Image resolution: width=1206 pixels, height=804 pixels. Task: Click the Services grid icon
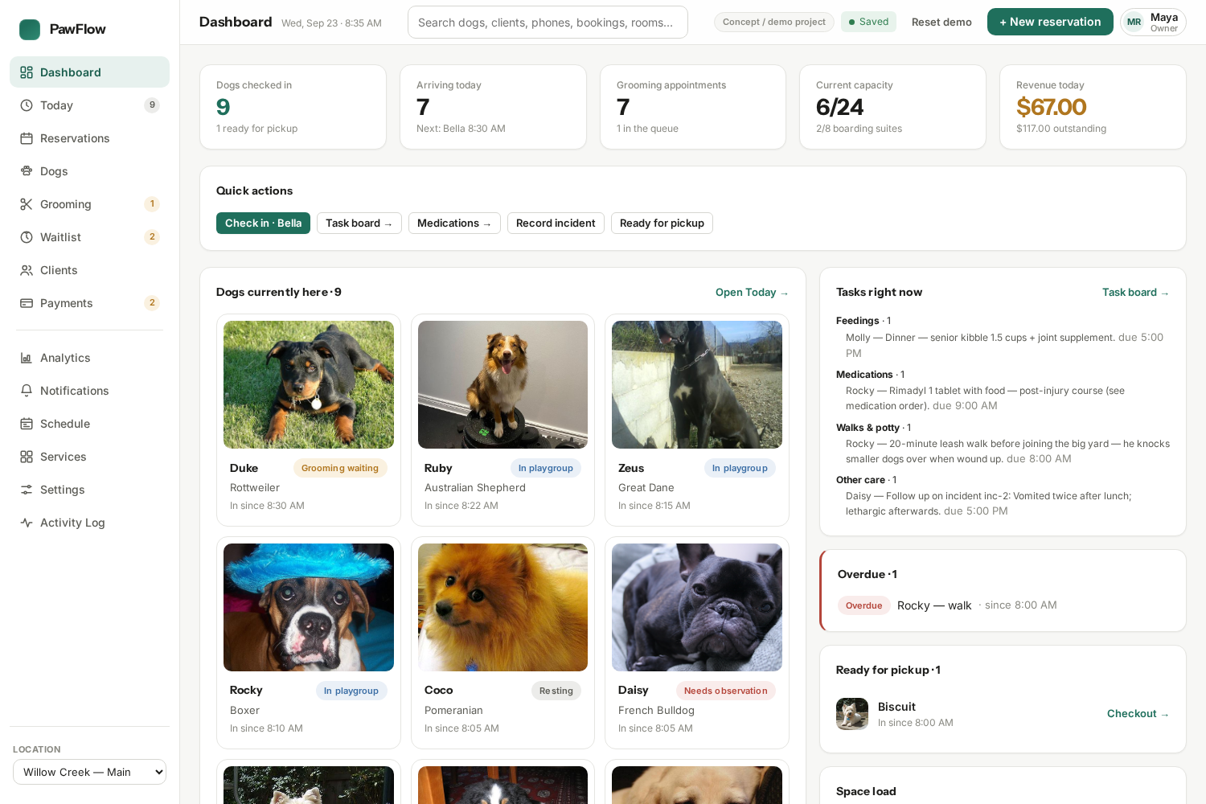[27, 457]
